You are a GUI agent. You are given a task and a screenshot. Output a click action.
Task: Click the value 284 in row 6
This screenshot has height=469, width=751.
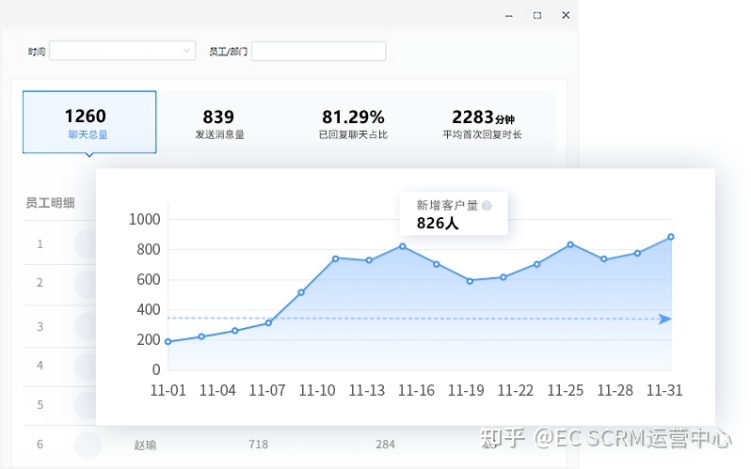(x=385, y=445)
